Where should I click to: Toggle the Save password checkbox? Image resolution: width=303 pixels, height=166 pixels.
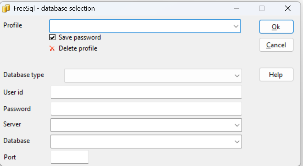pos(52,37)
